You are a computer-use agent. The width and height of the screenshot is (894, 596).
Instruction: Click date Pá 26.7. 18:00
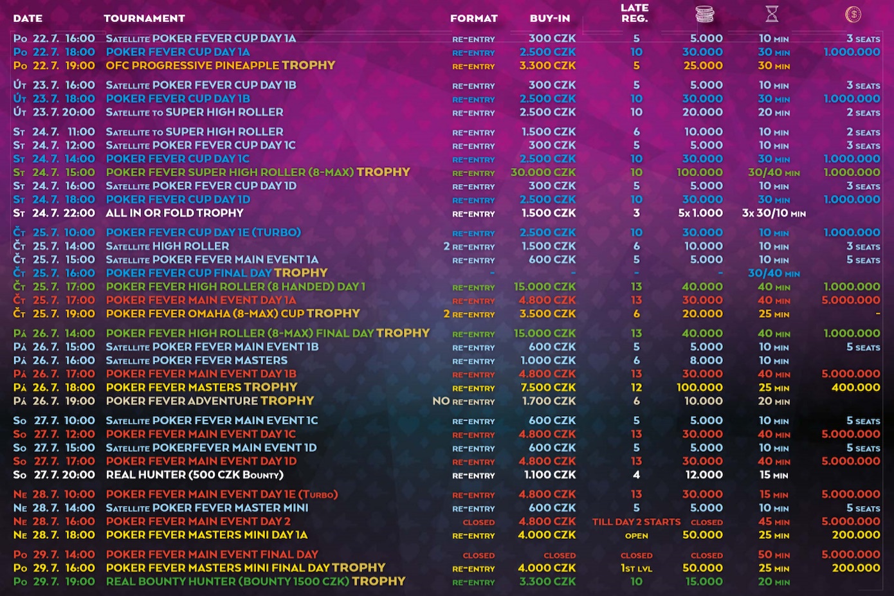pyautogui.click(x=54, y=388)
